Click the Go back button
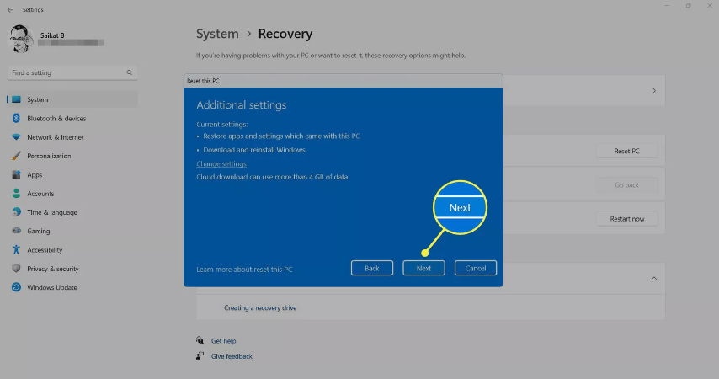Viewport: 719px width, 379px height. point(626,185)
